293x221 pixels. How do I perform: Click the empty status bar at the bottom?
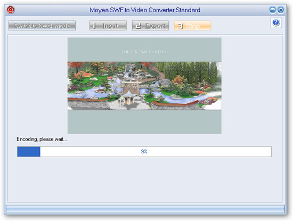tap(145, 209)
